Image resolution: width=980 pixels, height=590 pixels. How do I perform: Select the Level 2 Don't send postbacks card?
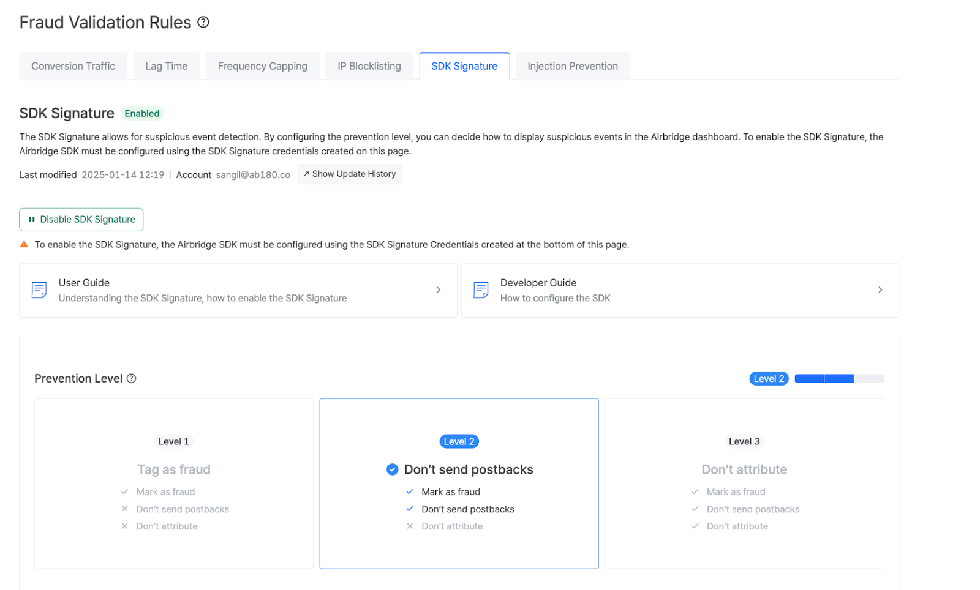459,483
